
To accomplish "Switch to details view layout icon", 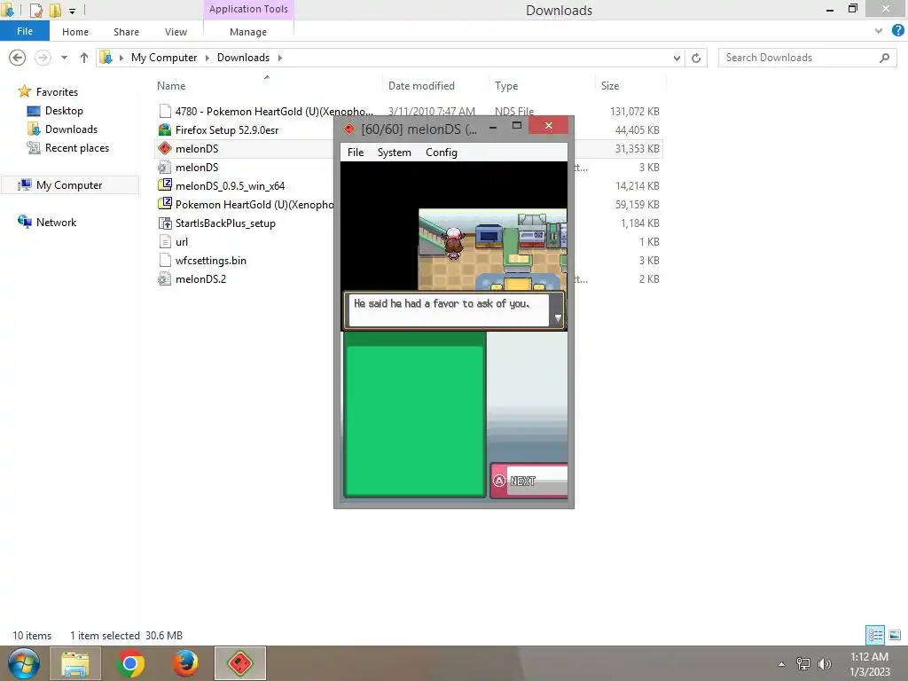I will click(x=875, y=635).
